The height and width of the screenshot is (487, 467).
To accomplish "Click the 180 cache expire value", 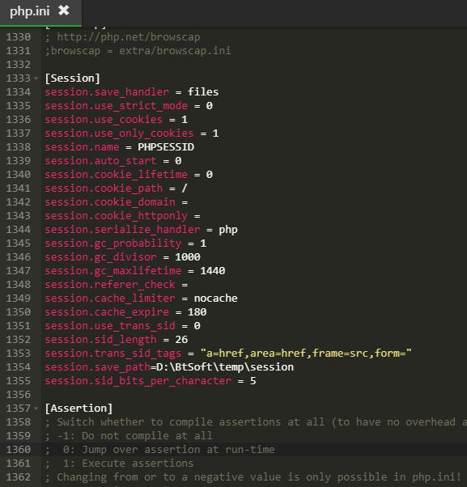I will [x=197, y=312].
